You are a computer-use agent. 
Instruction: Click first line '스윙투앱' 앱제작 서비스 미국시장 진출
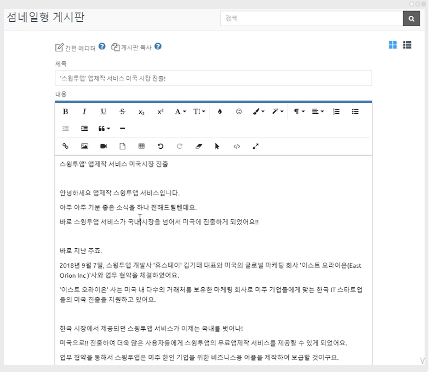(x=114, y=164)
